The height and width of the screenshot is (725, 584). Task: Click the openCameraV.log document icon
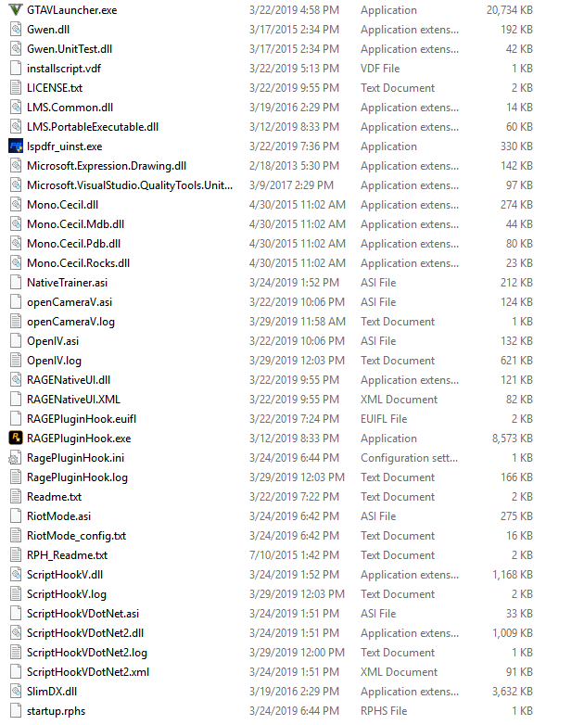tap(16, 322)
